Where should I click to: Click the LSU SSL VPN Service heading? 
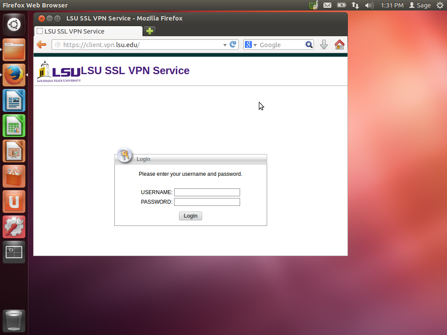(135, 70)
